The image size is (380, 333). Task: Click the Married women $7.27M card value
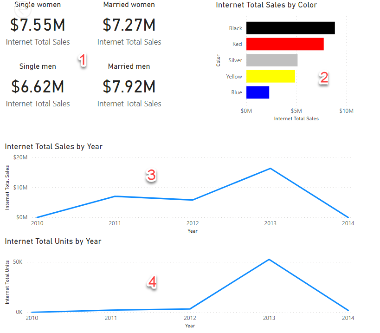[129, 25]
